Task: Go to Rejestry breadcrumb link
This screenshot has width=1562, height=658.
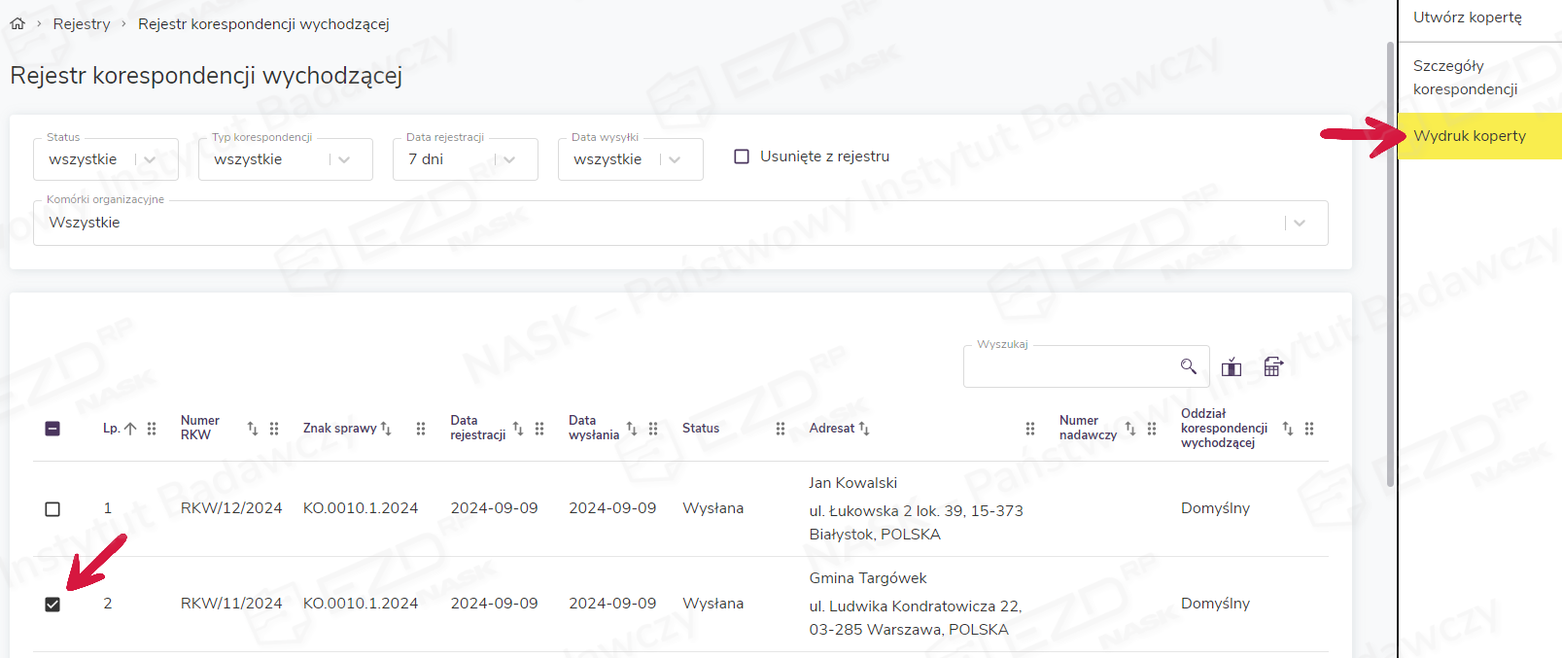Action: [82, 23]
